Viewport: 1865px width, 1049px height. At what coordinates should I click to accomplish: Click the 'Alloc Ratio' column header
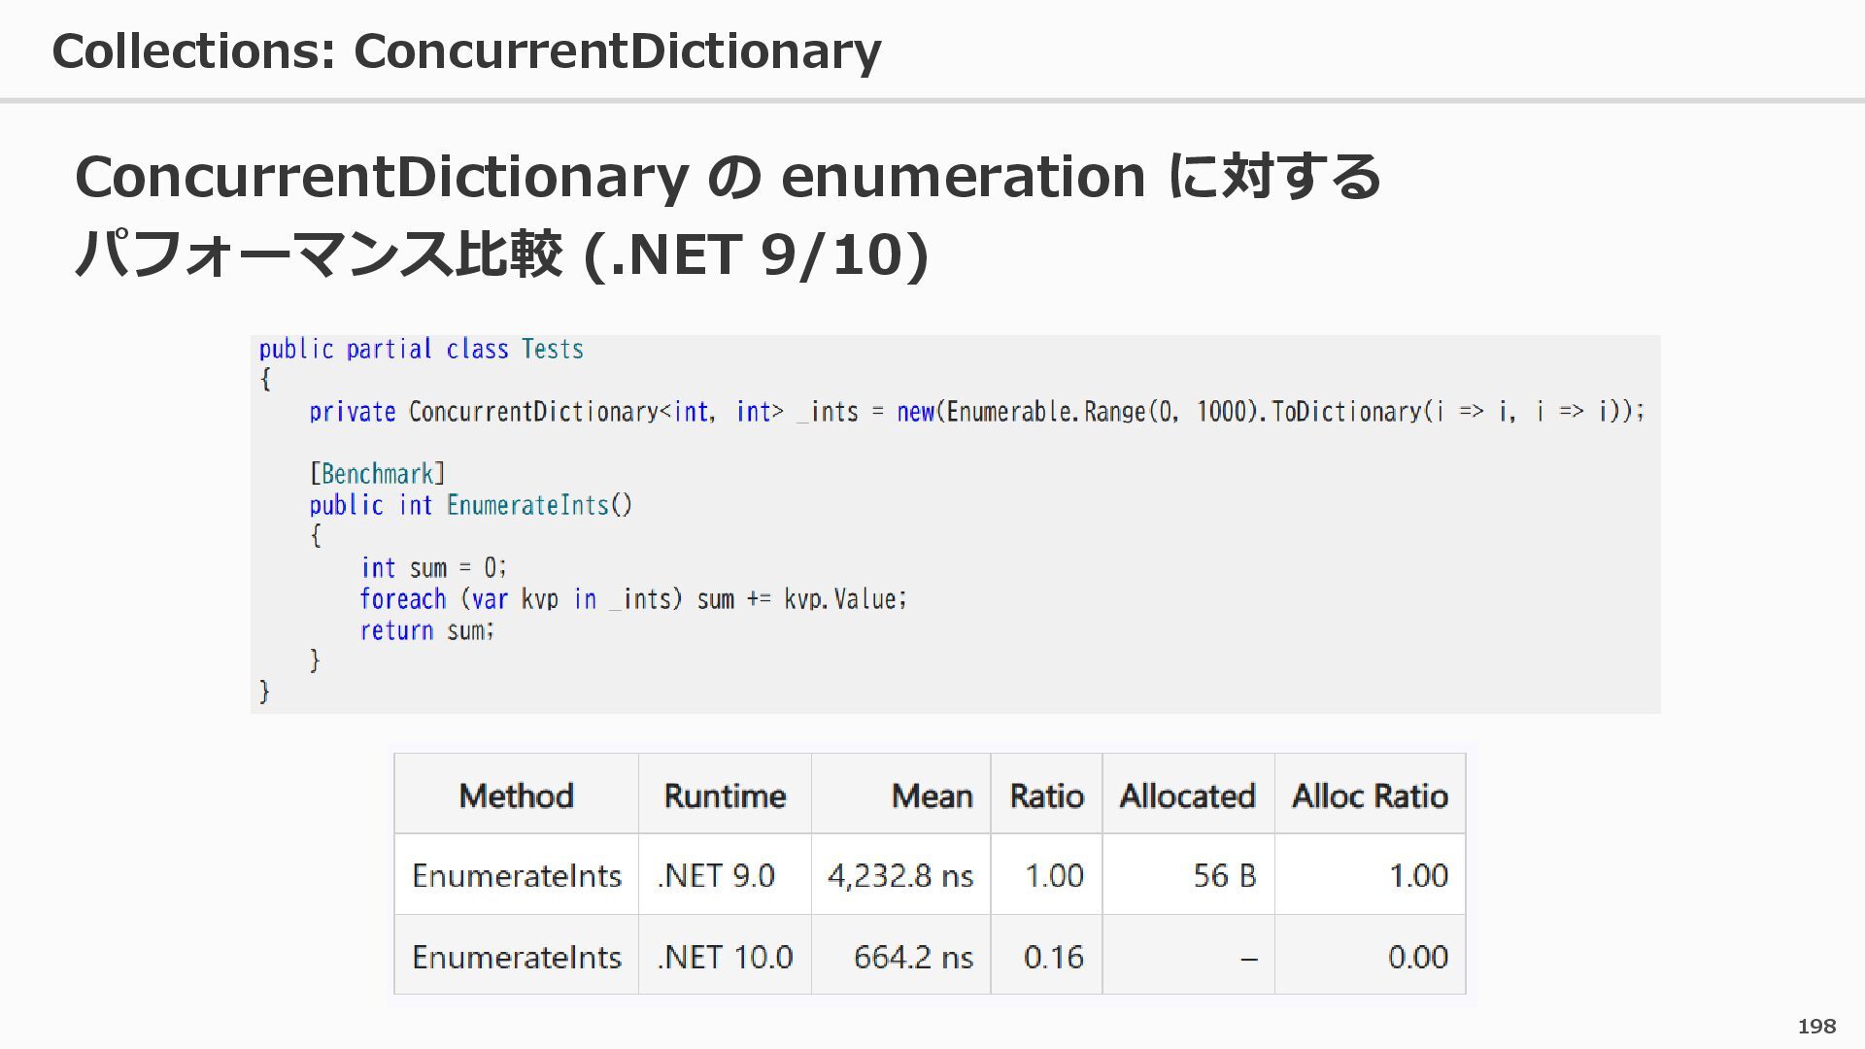pos(1370,795)
